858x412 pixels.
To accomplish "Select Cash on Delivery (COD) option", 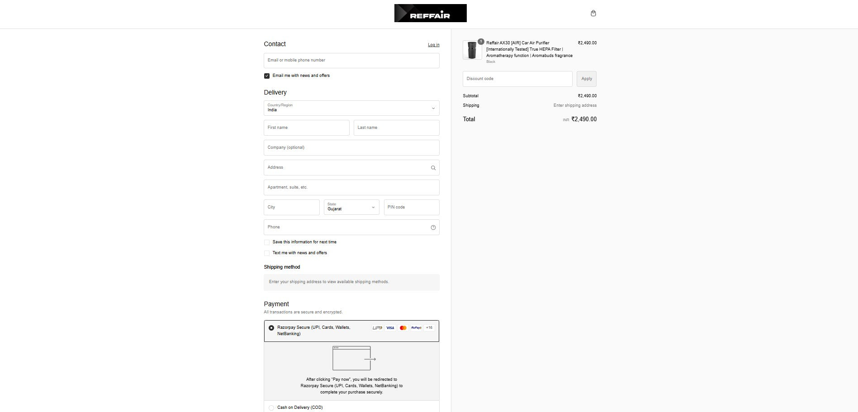I will tap(271, 407).
